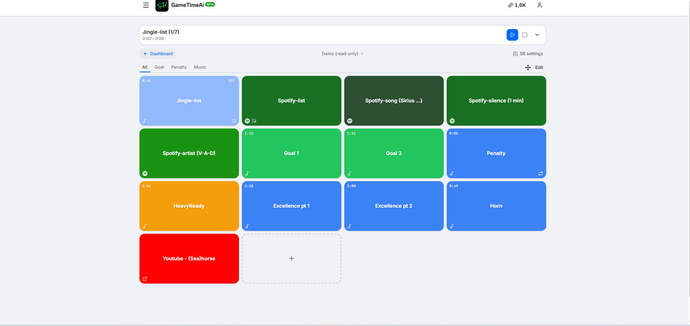Viewport: 690px width, 326px height.
Task: Click the loop repeat icon on Penalty pad
Action: pyautogui.click(x=541, y=174)
